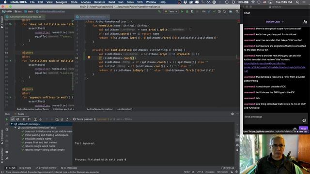Toggle Show Ignored tests button
Viewport: 310px width, 174px height.
[17, 119]
